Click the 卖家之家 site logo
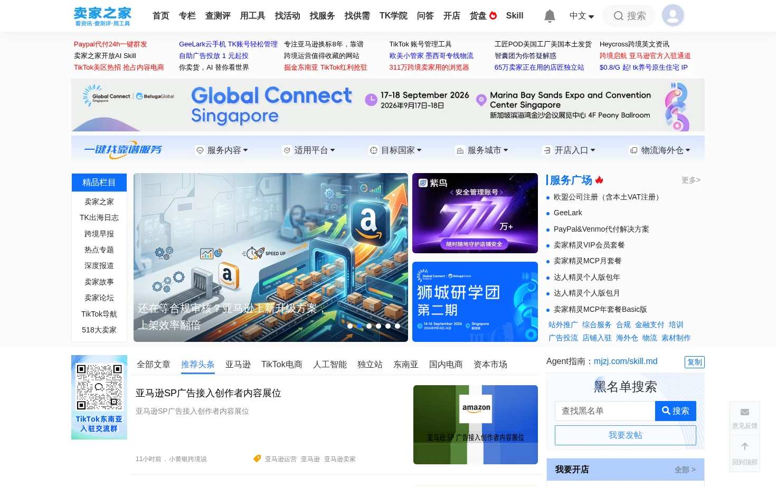776x487 pixels. [102, 16]
